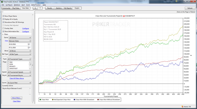Image resolution: width=197 pixels, height=109 pixels.
Task: Collapse the Filters section
Action: (x=3, y=34)
